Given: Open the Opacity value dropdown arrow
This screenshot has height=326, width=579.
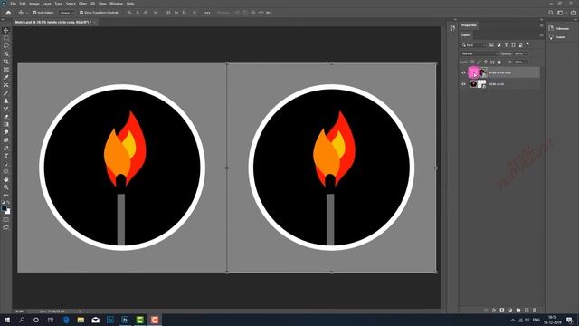Looking at the screenshot, I should point(527,53).
